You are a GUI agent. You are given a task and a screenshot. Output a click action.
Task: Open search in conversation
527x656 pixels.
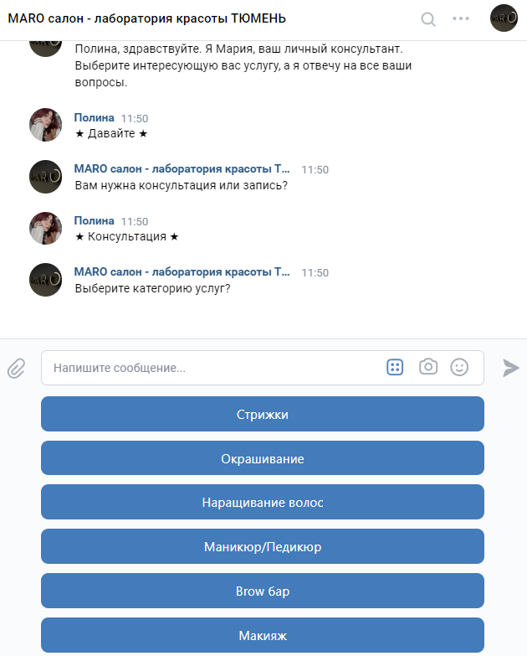click(x=428, y=19)
